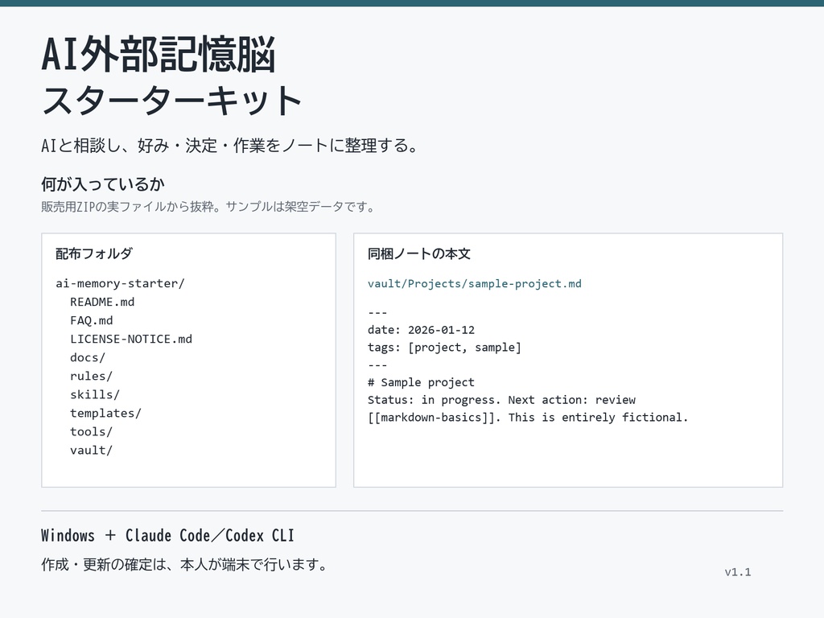The height and width of the screenshot is (618, 824).
Task: Click the 'templates/' folder row
Action: pos(105,413)
